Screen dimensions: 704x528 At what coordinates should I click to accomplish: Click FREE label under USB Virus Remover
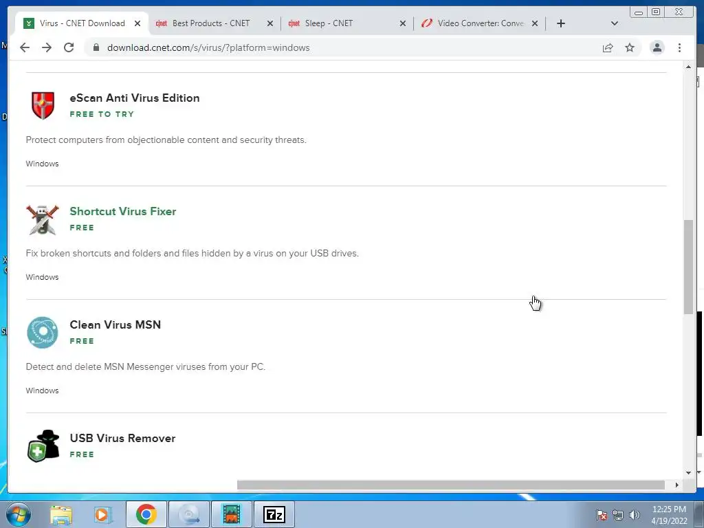82,454
